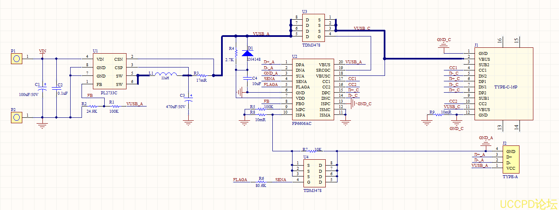Select the R7 10K resistor
This screenshot has width=559, height=210.
pyautogui.click(x=311, y=150)
